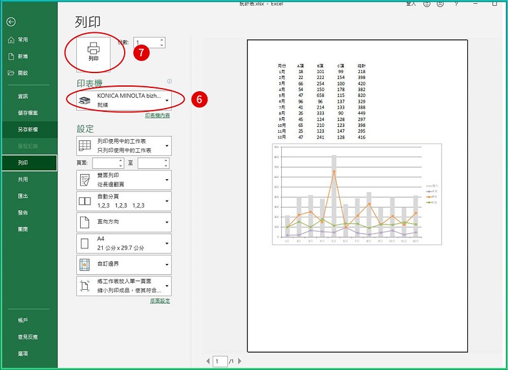Open the KONICA MINOLTA printer dropdown
This screenshot has height=370, width=508.
tap(124, 100)
